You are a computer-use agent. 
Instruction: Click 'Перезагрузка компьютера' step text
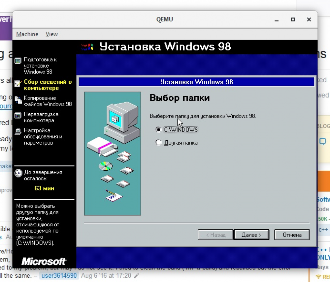tap(41, 117)
